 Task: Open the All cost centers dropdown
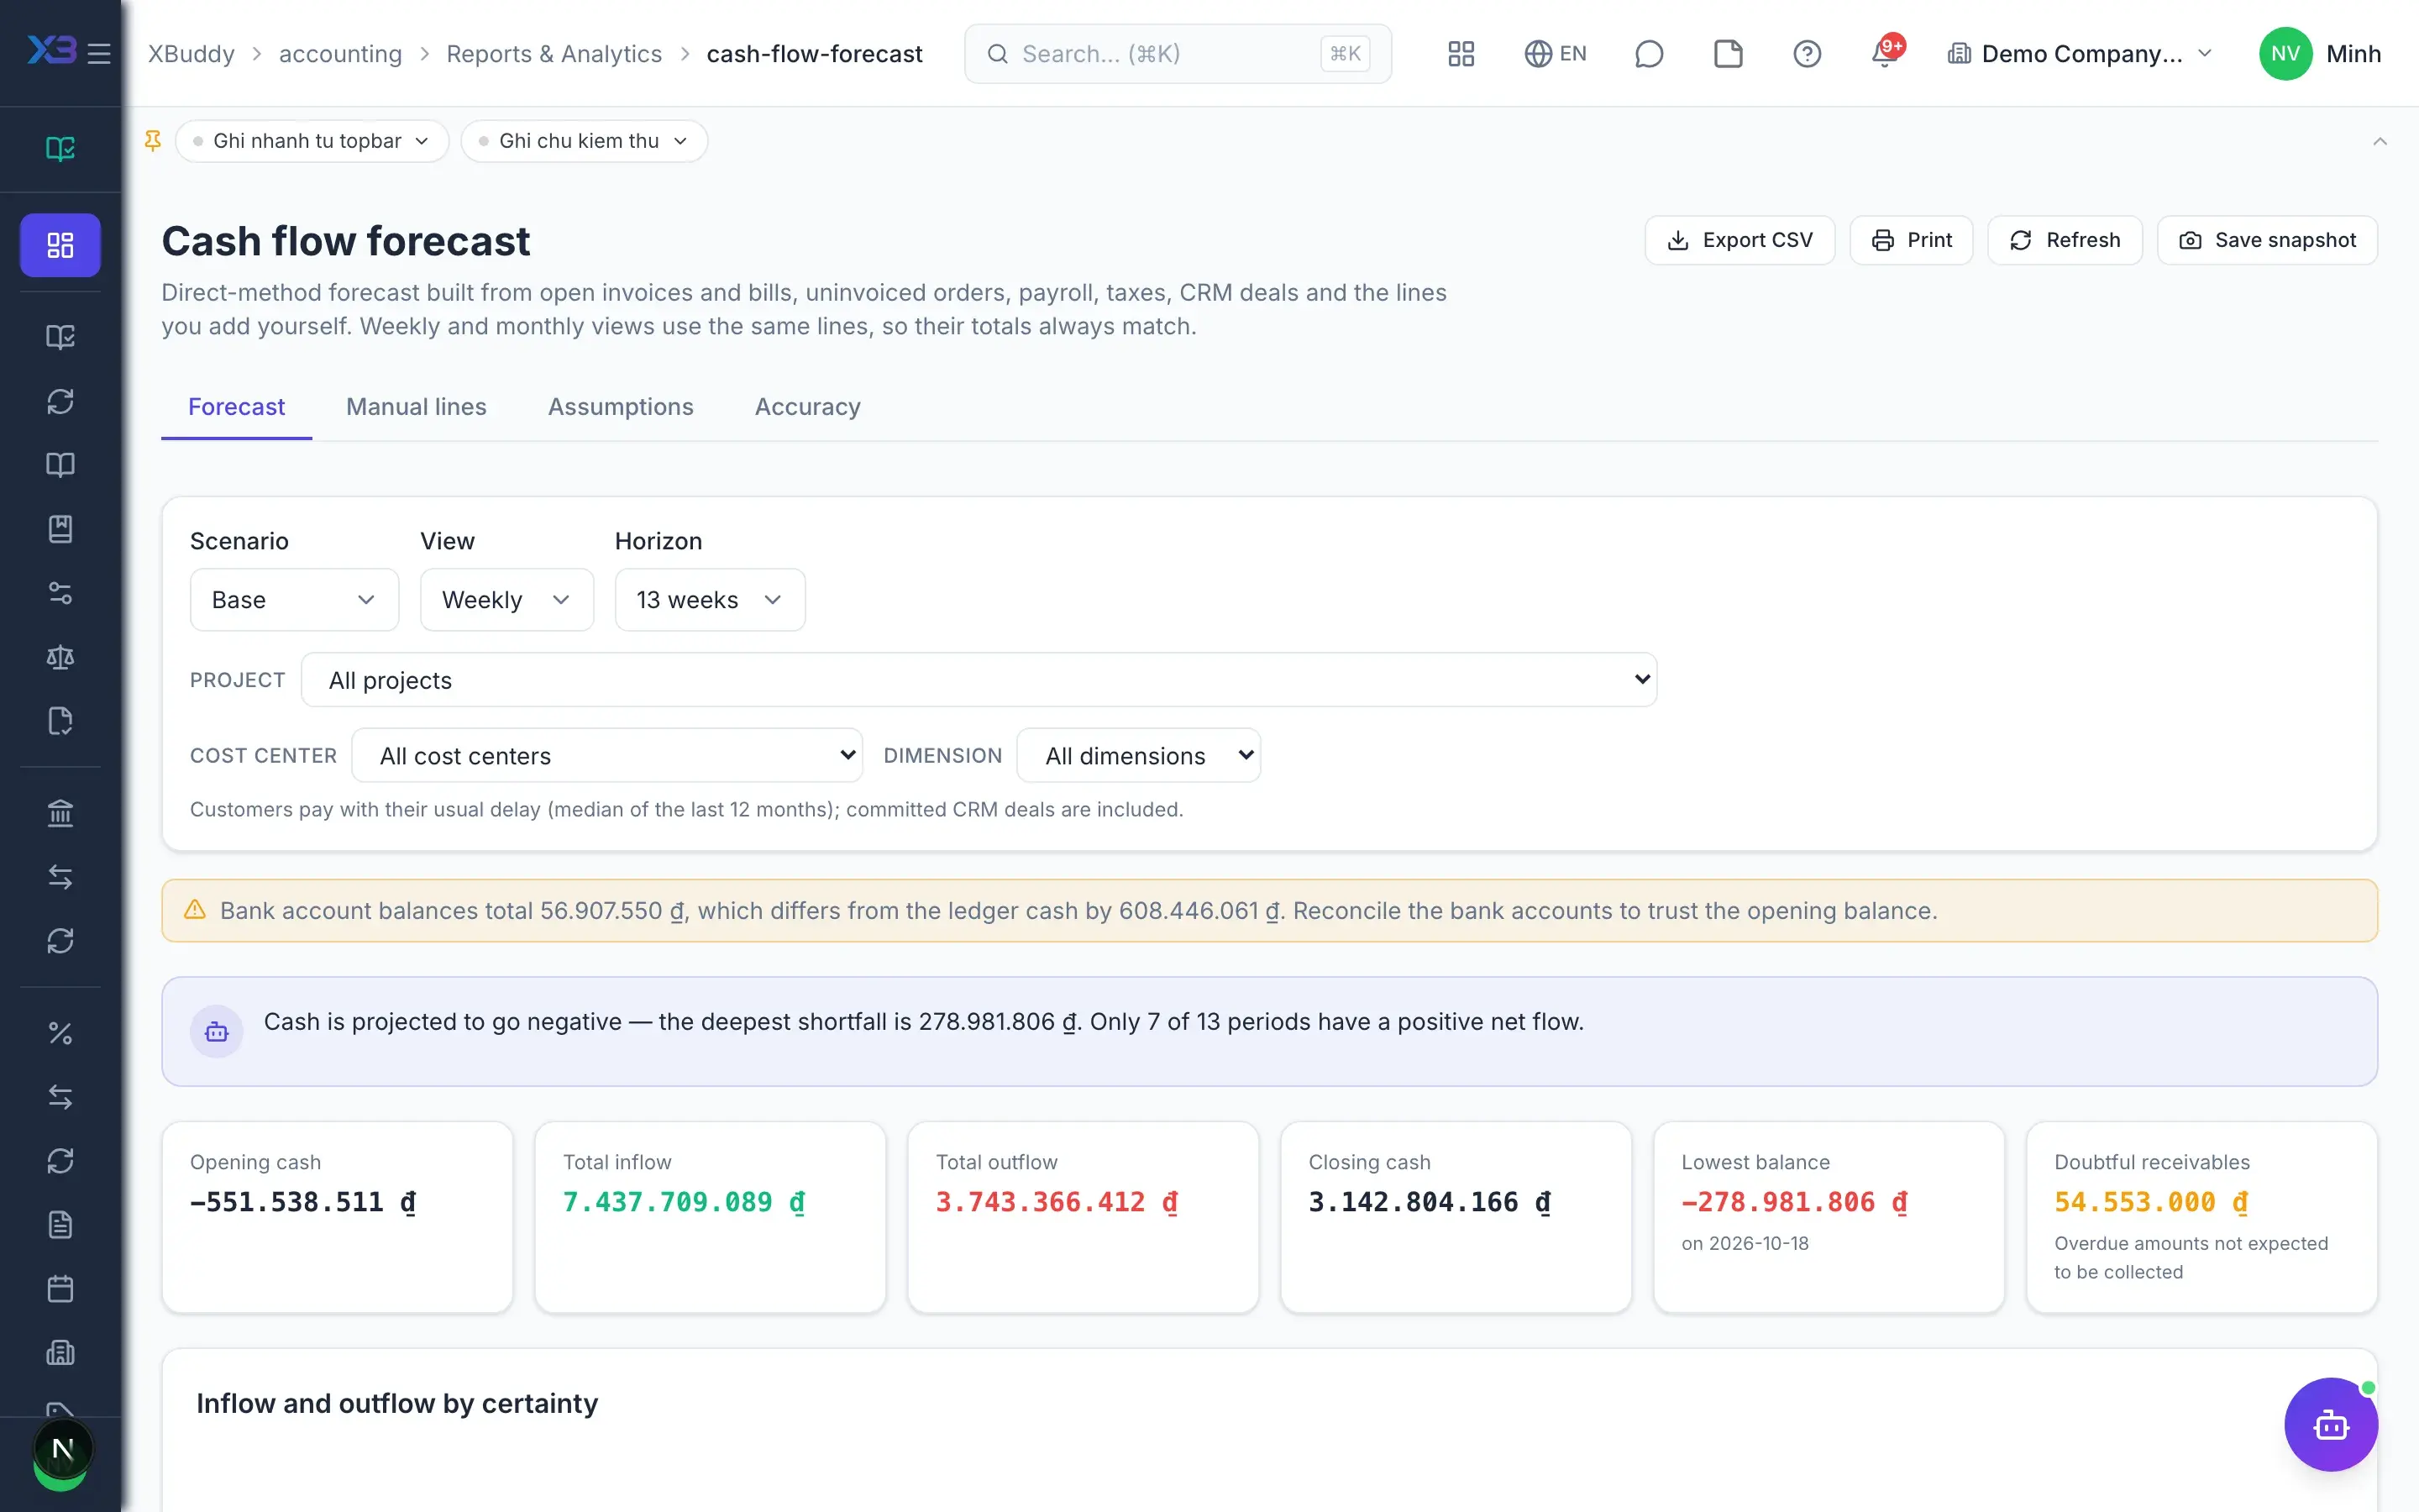click(x=608, y=756)
